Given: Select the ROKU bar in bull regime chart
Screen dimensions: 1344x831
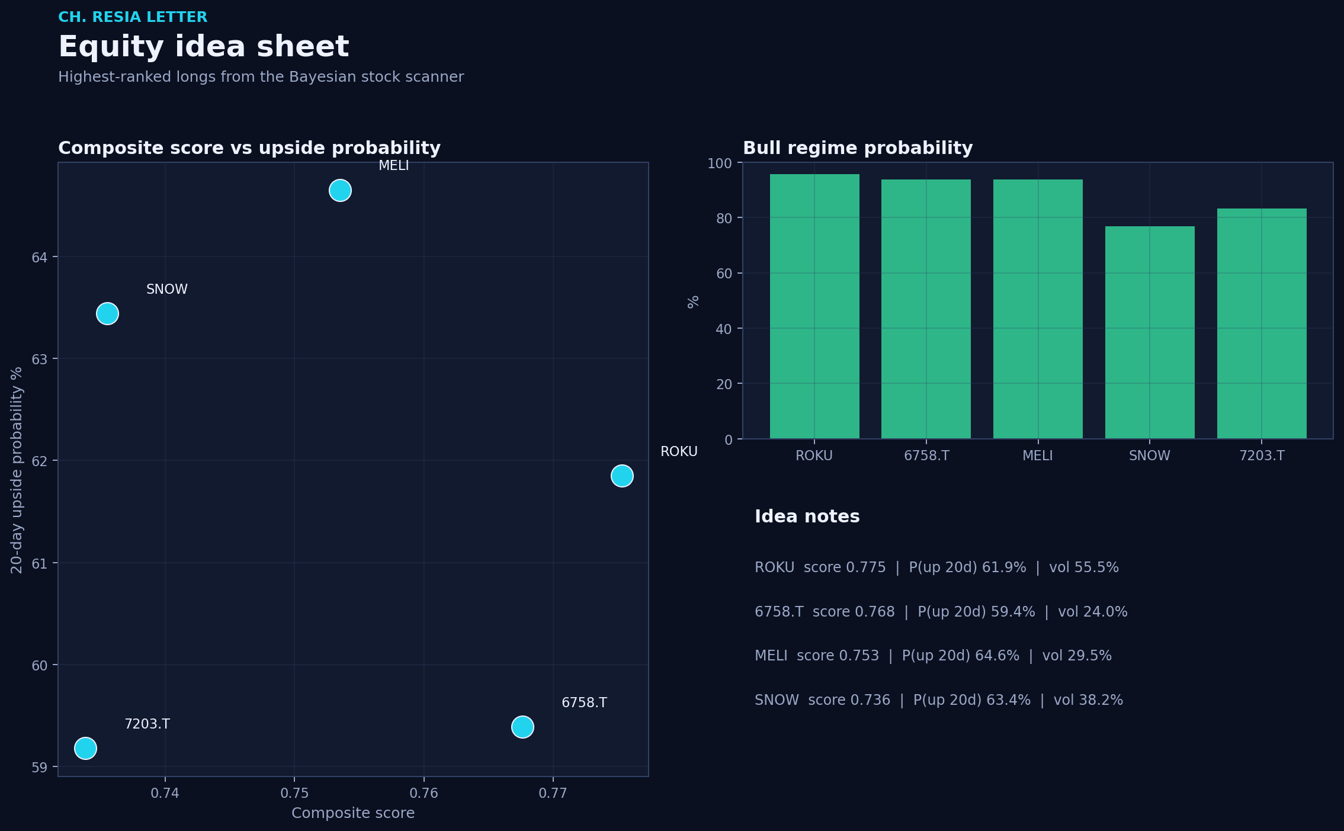Looking at the screenshot, I should 814,306.
